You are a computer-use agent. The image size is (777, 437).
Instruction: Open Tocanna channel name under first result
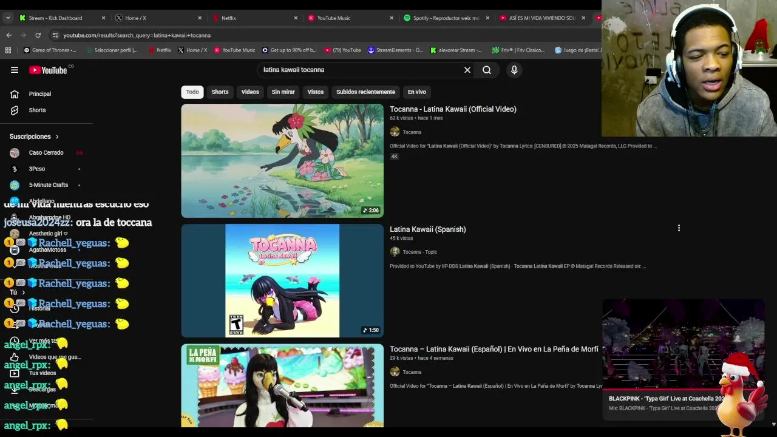tap(412, 132)
